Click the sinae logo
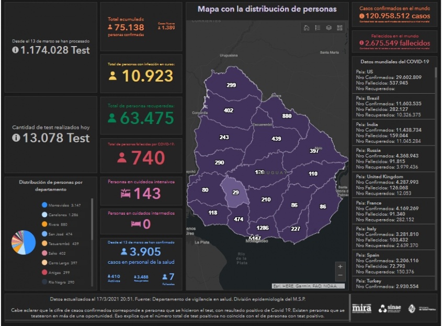 click(389, 309)
